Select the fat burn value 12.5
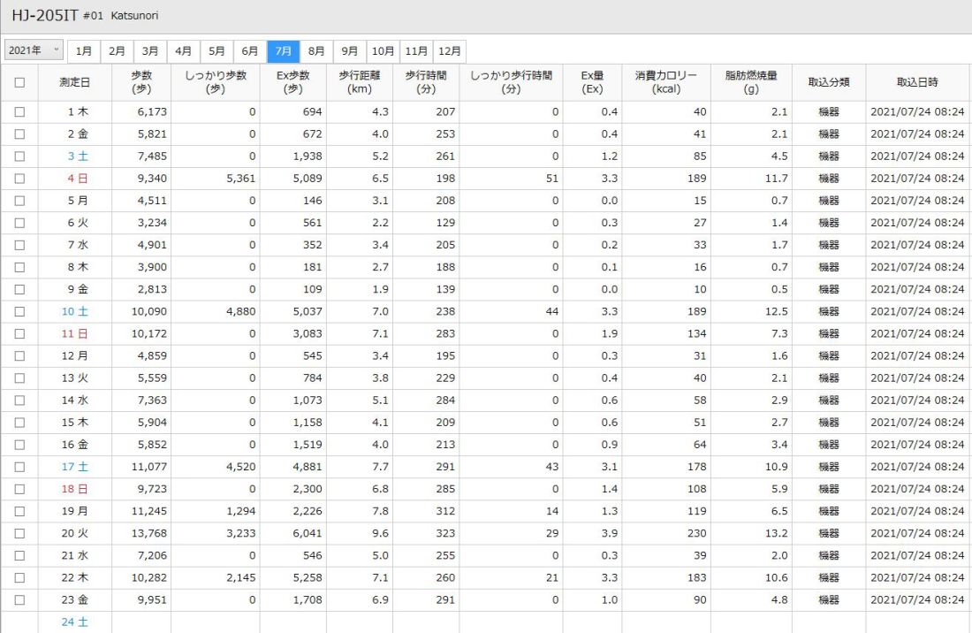This screenshot has height=633, width=972. click(776, 312)
